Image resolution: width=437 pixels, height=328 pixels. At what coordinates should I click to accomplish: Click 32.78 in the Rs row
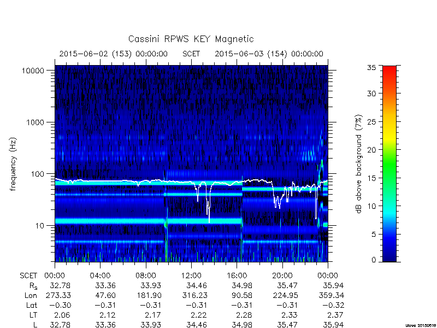(60, 285)
